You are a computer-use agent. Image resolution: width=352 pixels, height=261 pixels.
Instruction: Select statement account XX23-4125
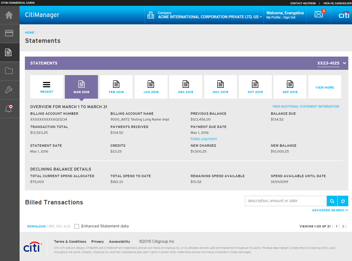(x=328, y=63)
